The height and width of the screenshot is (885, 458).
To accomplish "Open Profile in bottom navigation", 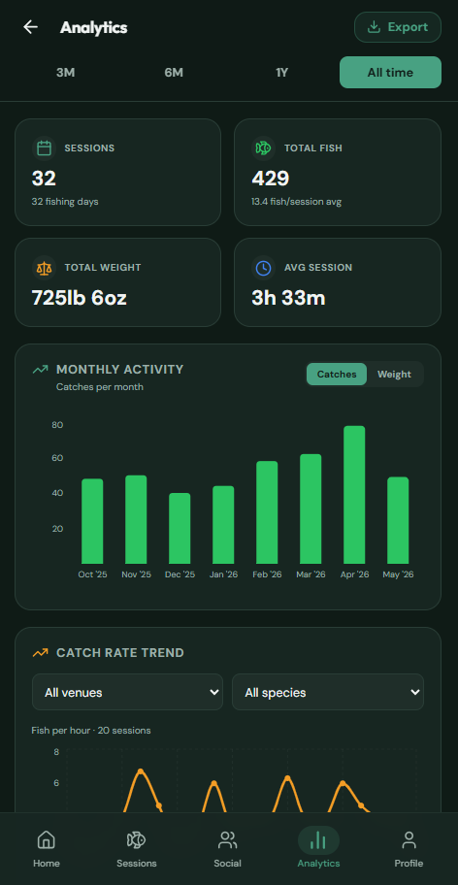I will point(409,848).
